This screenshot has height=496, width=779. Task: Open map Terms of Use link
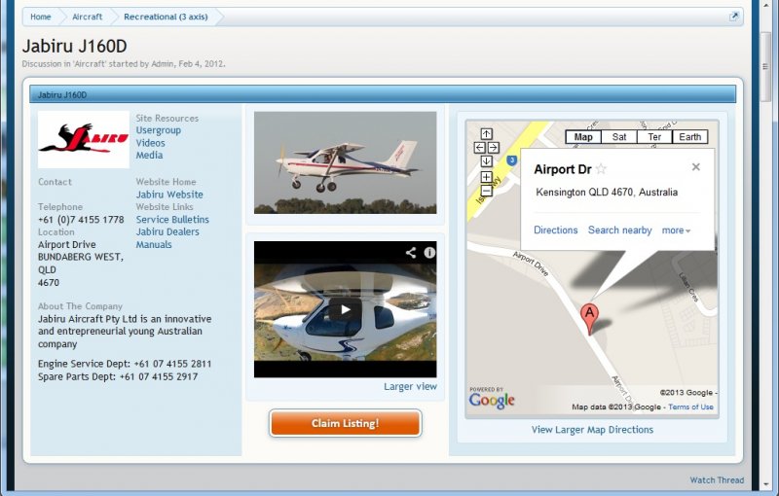click(690, 407)
